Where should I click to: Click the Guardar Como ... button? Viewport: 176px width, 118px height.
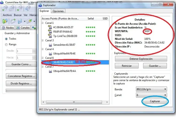(x=21, y=64)
